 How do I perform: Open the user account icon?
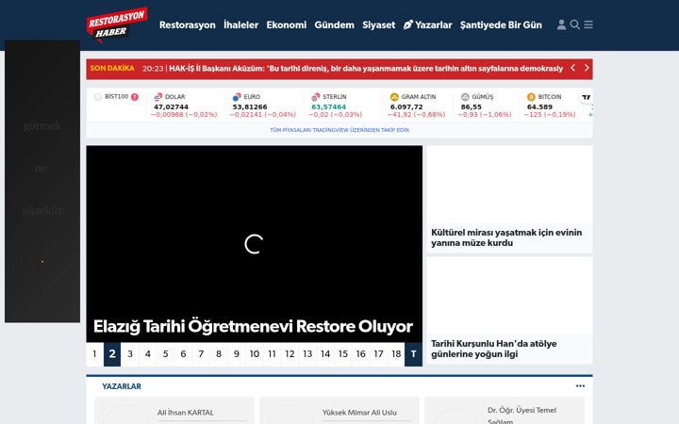(x=561, y=24)
